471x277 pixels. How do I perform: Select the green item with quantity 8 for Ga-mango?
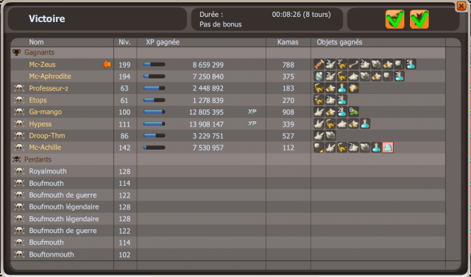353,112
